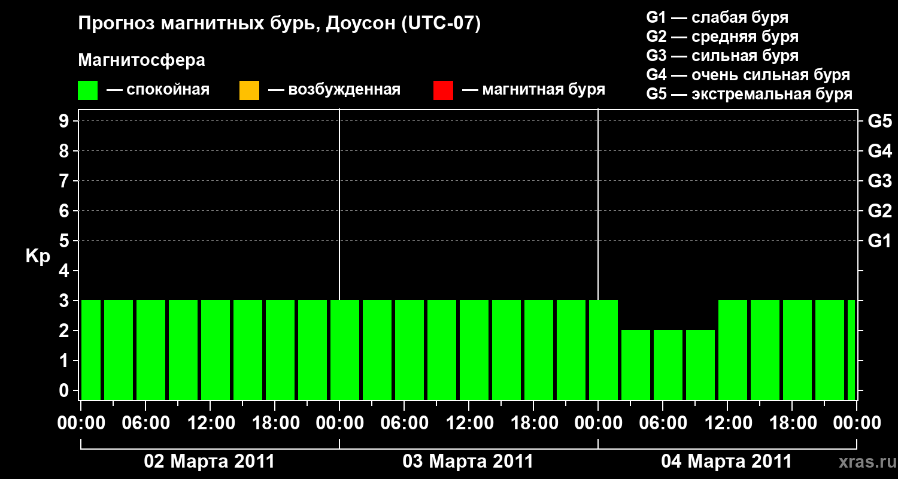Click the Kp axis value 9
The image size is (898, 479).
click(65, 121)
